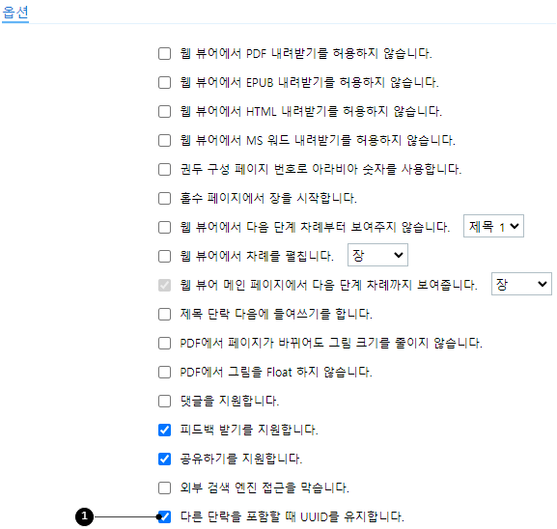Check the PDF 내려받기 disallow option

coord(164,54)
